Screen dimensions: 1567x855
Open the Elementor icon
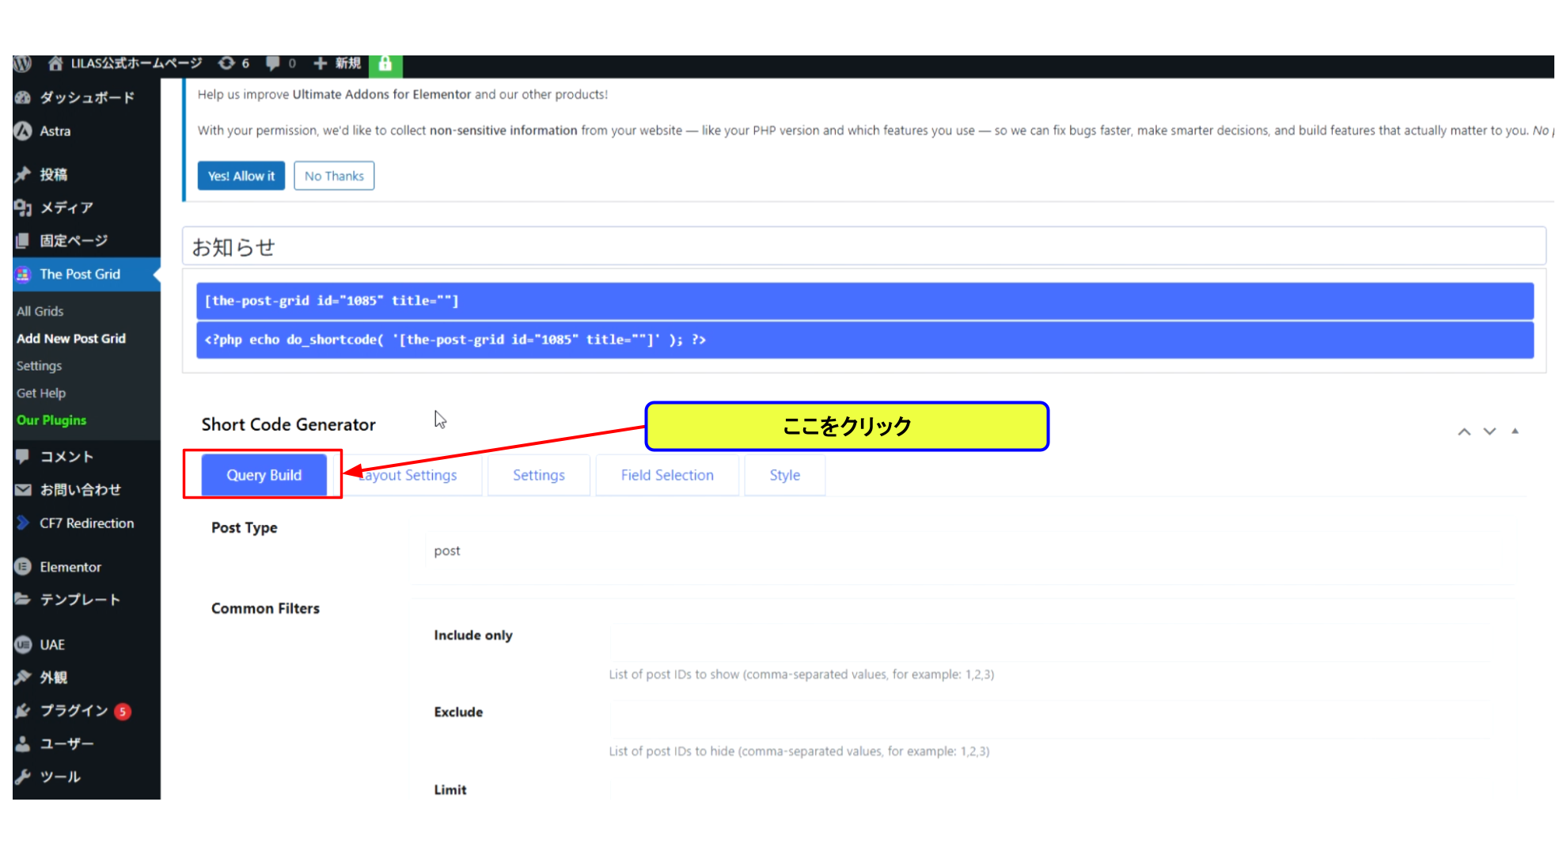coord(23,567)
